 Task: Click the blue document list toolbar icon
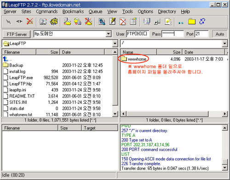(x=147, y=22)
